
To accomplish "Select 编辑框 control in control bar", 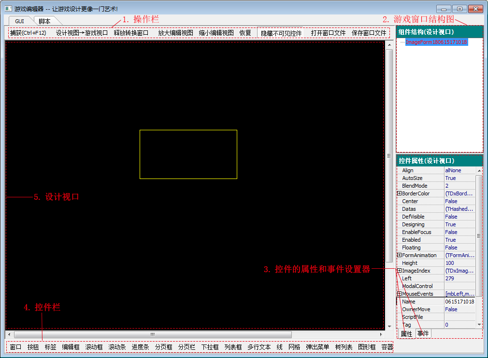I will click(x=71, y=347).
